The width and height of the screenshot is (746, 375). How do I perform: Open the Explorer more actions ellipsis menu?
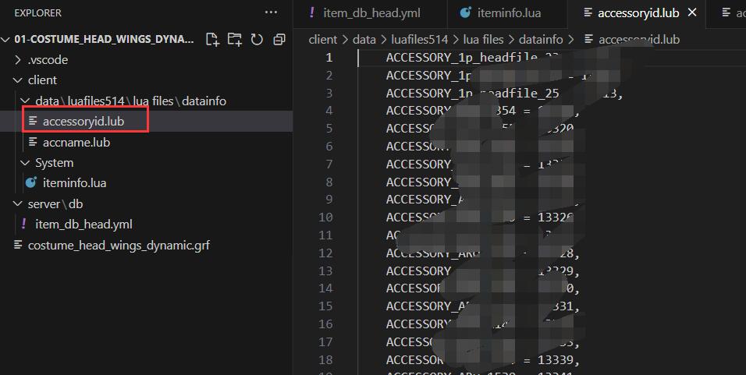tap(271, 12)
